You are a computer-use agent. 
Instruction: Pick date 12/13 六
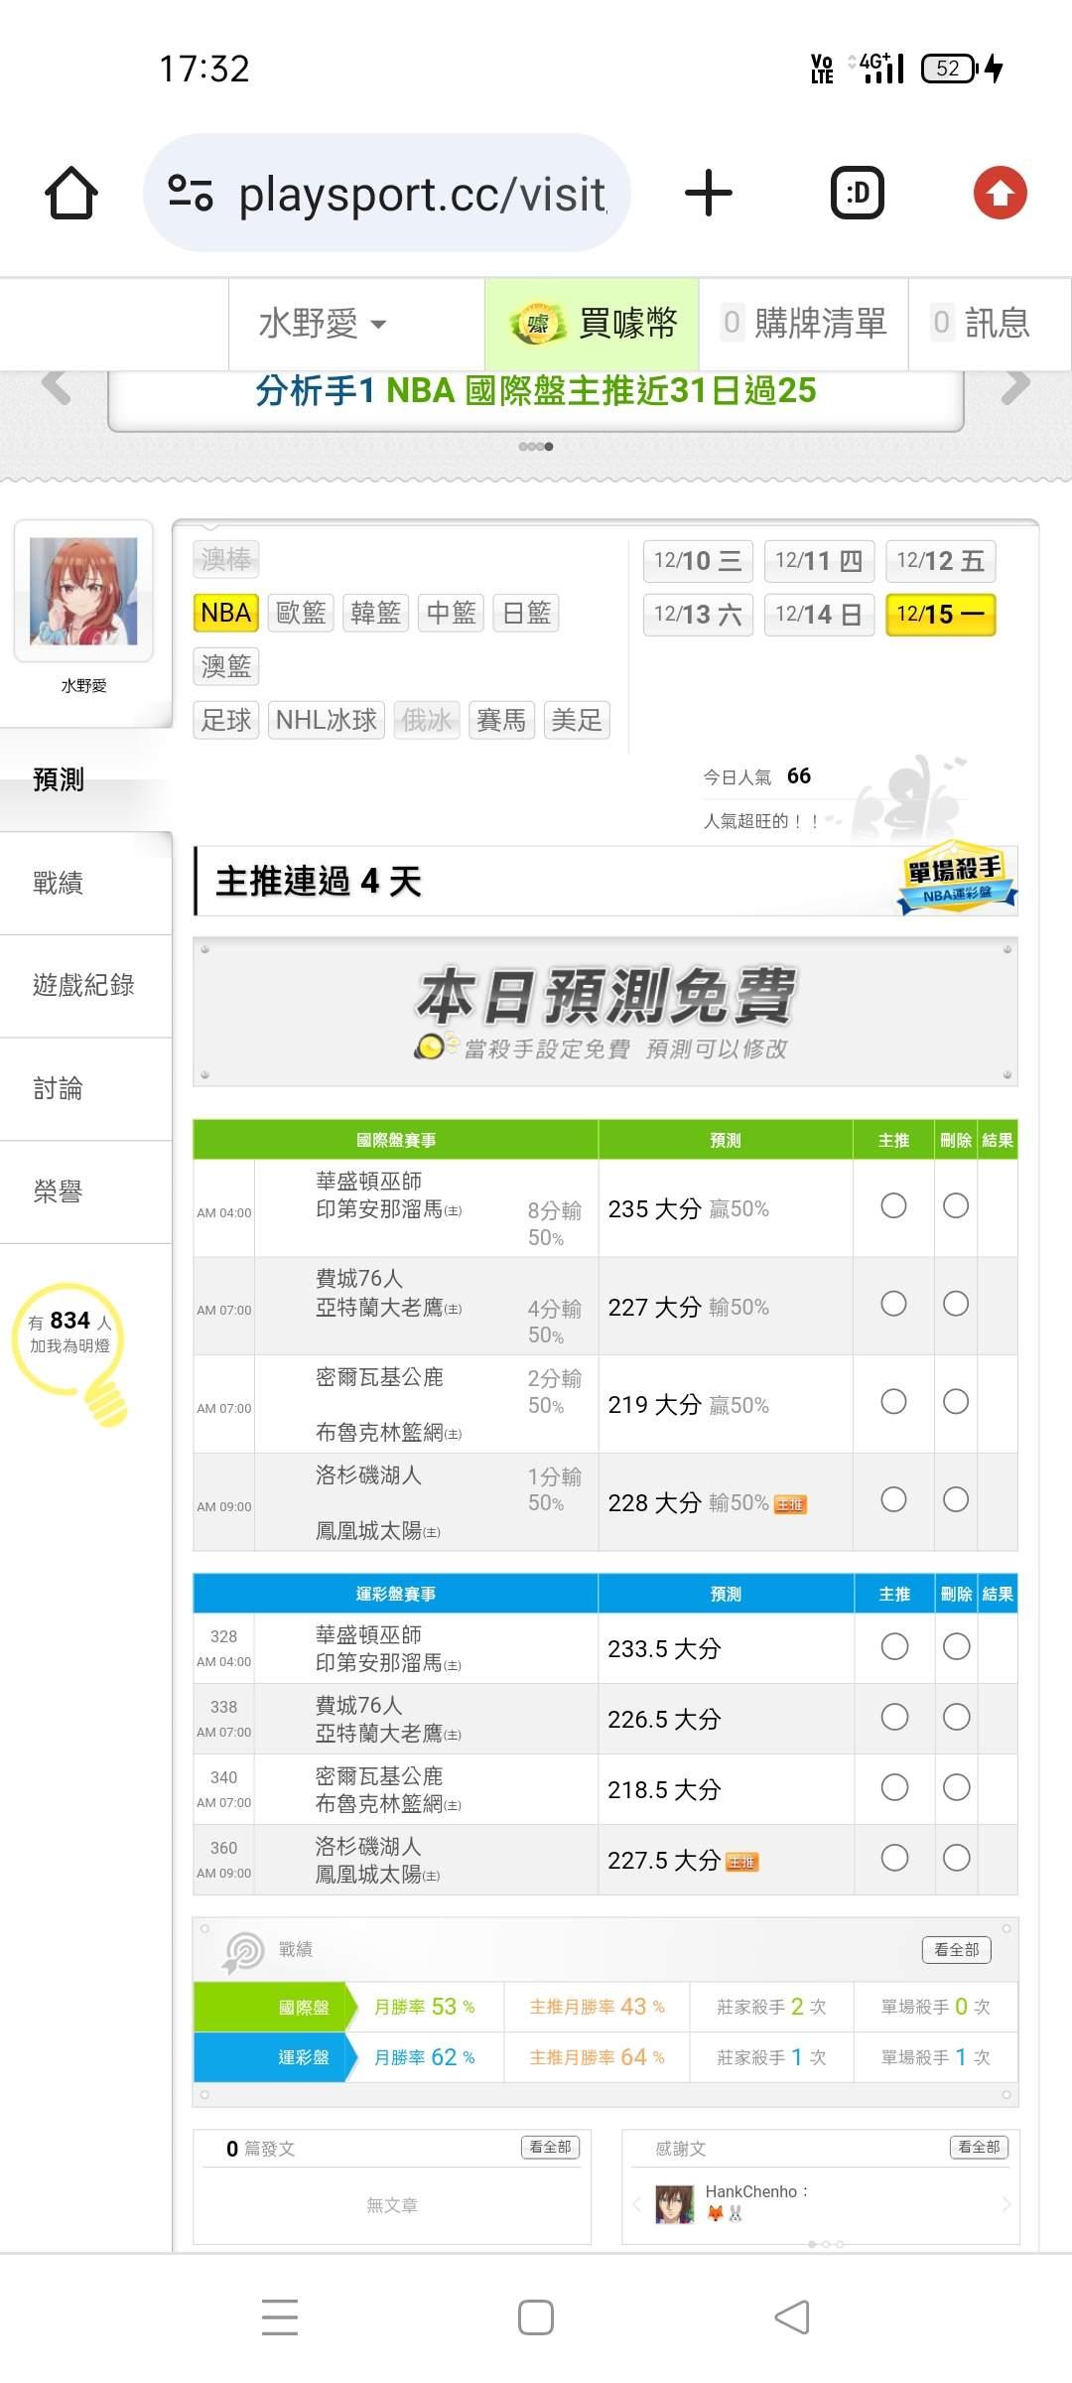click(698, 615)
